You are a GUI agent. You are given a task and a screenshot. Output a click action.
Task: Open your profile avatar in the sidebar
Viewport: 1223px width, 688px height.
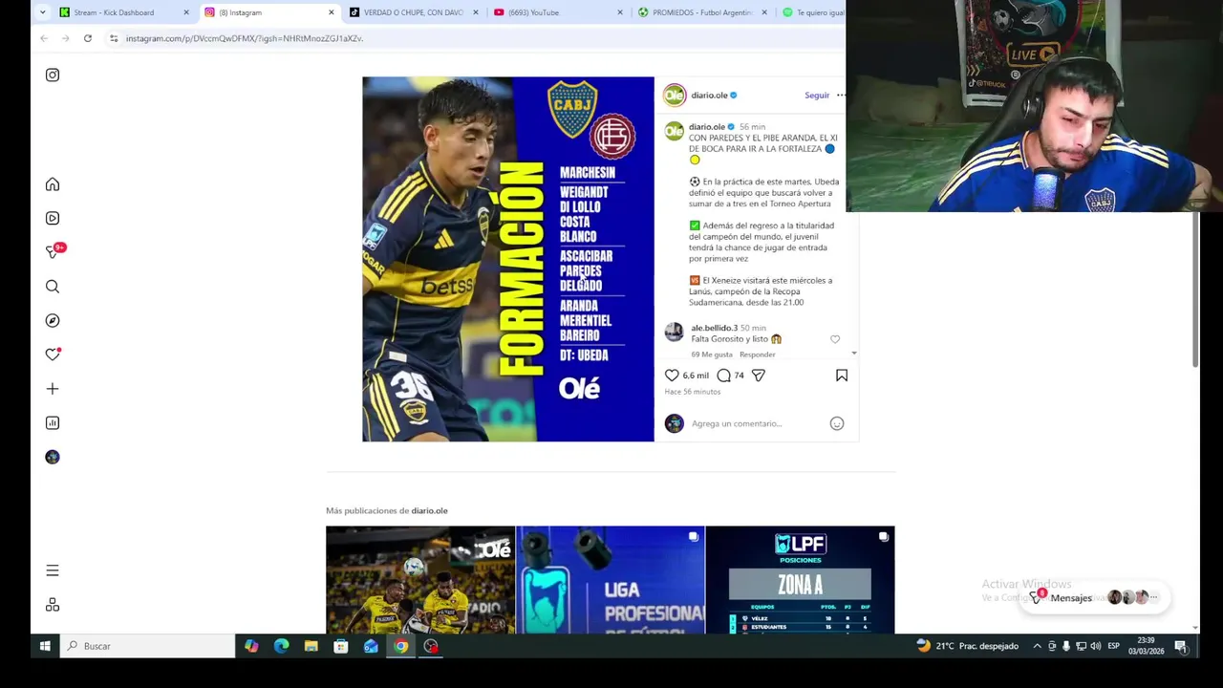pos(53,457)
